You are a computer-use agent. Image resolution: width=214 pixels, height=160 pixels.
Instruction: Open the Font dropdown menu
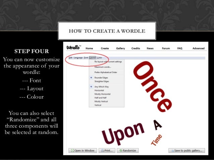pyautogui.click(x=86, y=58)
